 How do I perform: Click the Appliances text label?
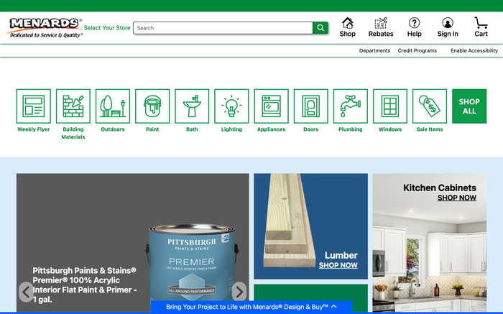tap(272, 129)
